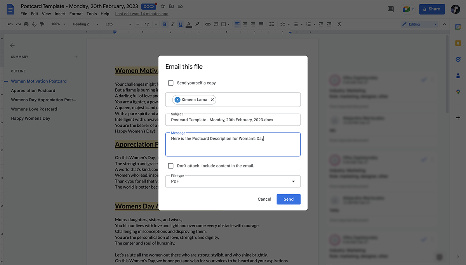
Task: Open comment history icon
Action: coord(391,9)
